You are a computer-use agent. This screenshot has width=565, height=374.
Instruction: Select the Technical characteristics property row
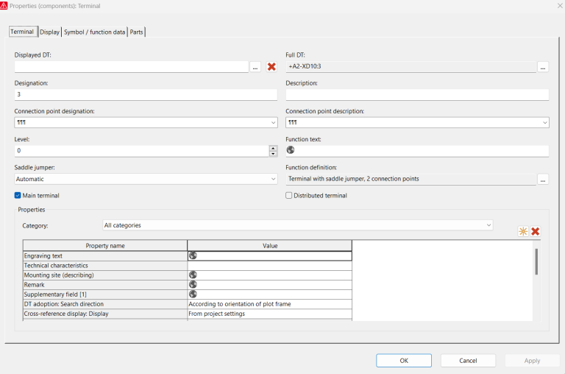(x=188, y=266)
